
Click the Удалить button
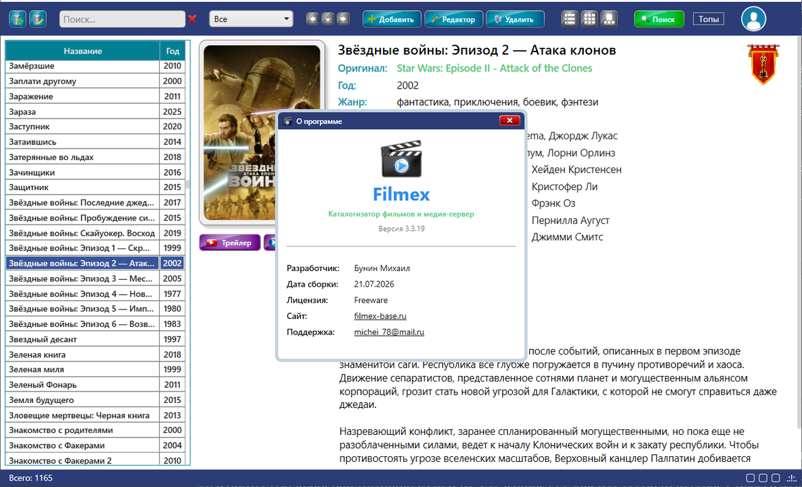point(515,19)
